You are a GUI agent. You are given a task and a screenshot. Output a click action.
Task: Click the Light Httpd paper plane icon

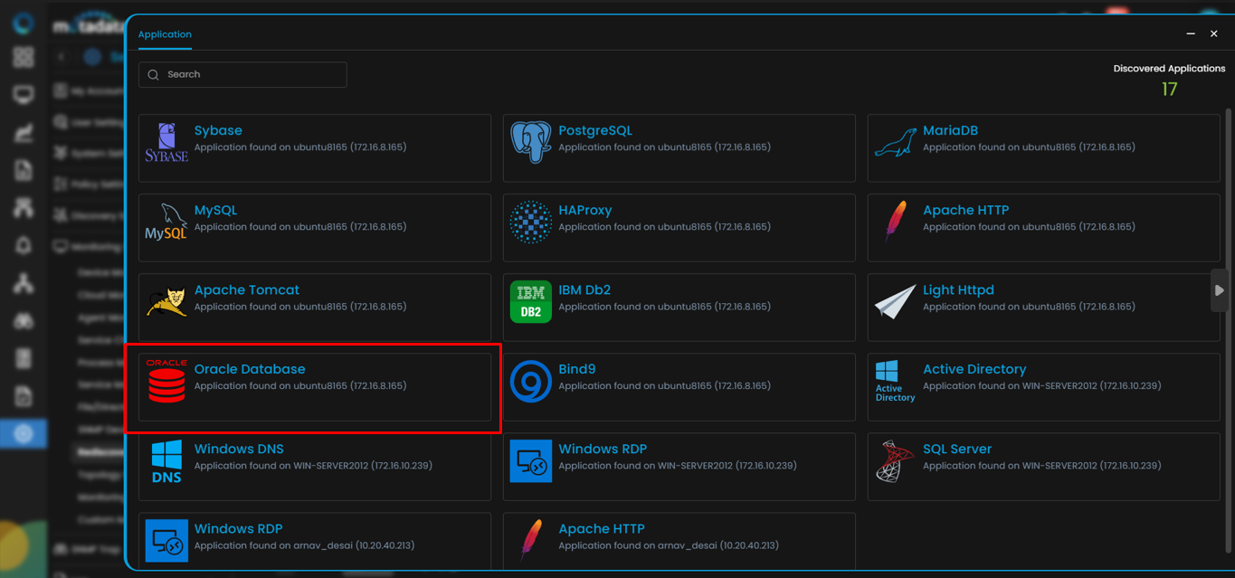coord(896,301)
